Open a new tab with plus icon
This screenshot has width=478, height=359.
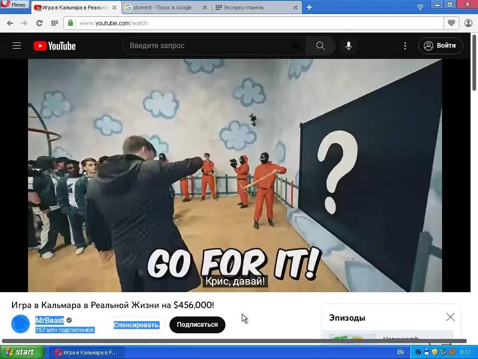tap(309, 7)
